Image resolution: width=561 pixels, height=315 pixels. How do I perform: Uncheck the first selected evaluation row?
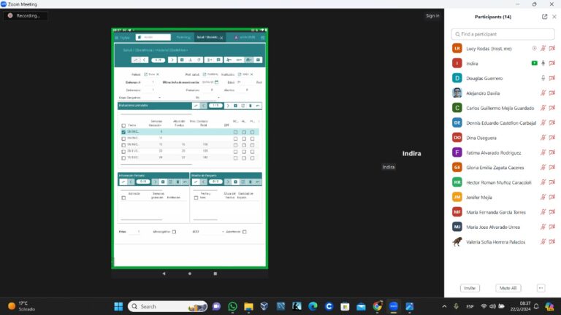[x=123, y=132]
